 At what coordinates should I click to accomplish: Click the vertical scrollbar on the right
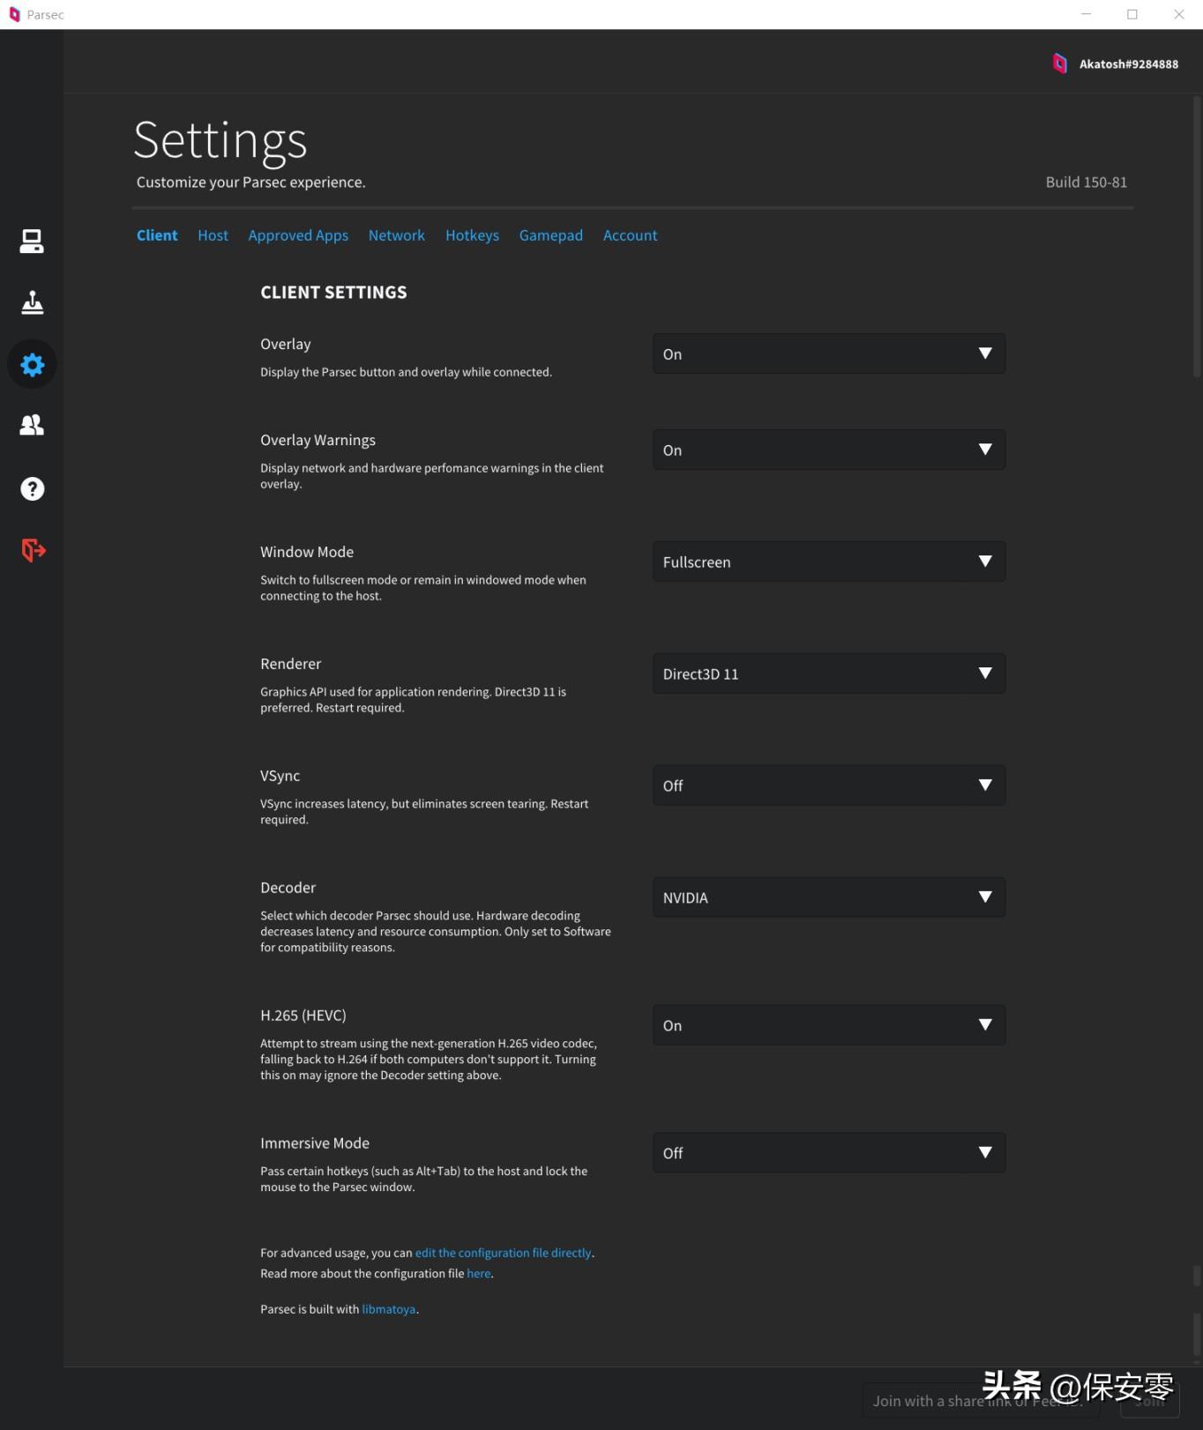click(1197, 238)
